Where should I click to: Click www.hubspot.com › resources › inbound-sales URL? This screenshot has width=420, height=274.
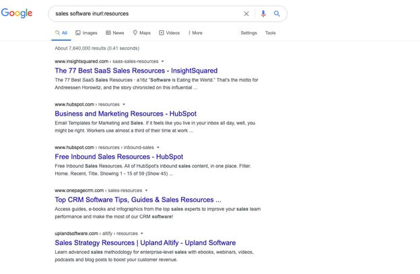coord(104,148)
